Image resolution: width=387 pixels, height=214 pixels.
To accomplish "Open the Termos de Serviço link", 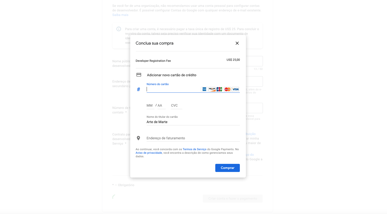I will pos(195,149).
